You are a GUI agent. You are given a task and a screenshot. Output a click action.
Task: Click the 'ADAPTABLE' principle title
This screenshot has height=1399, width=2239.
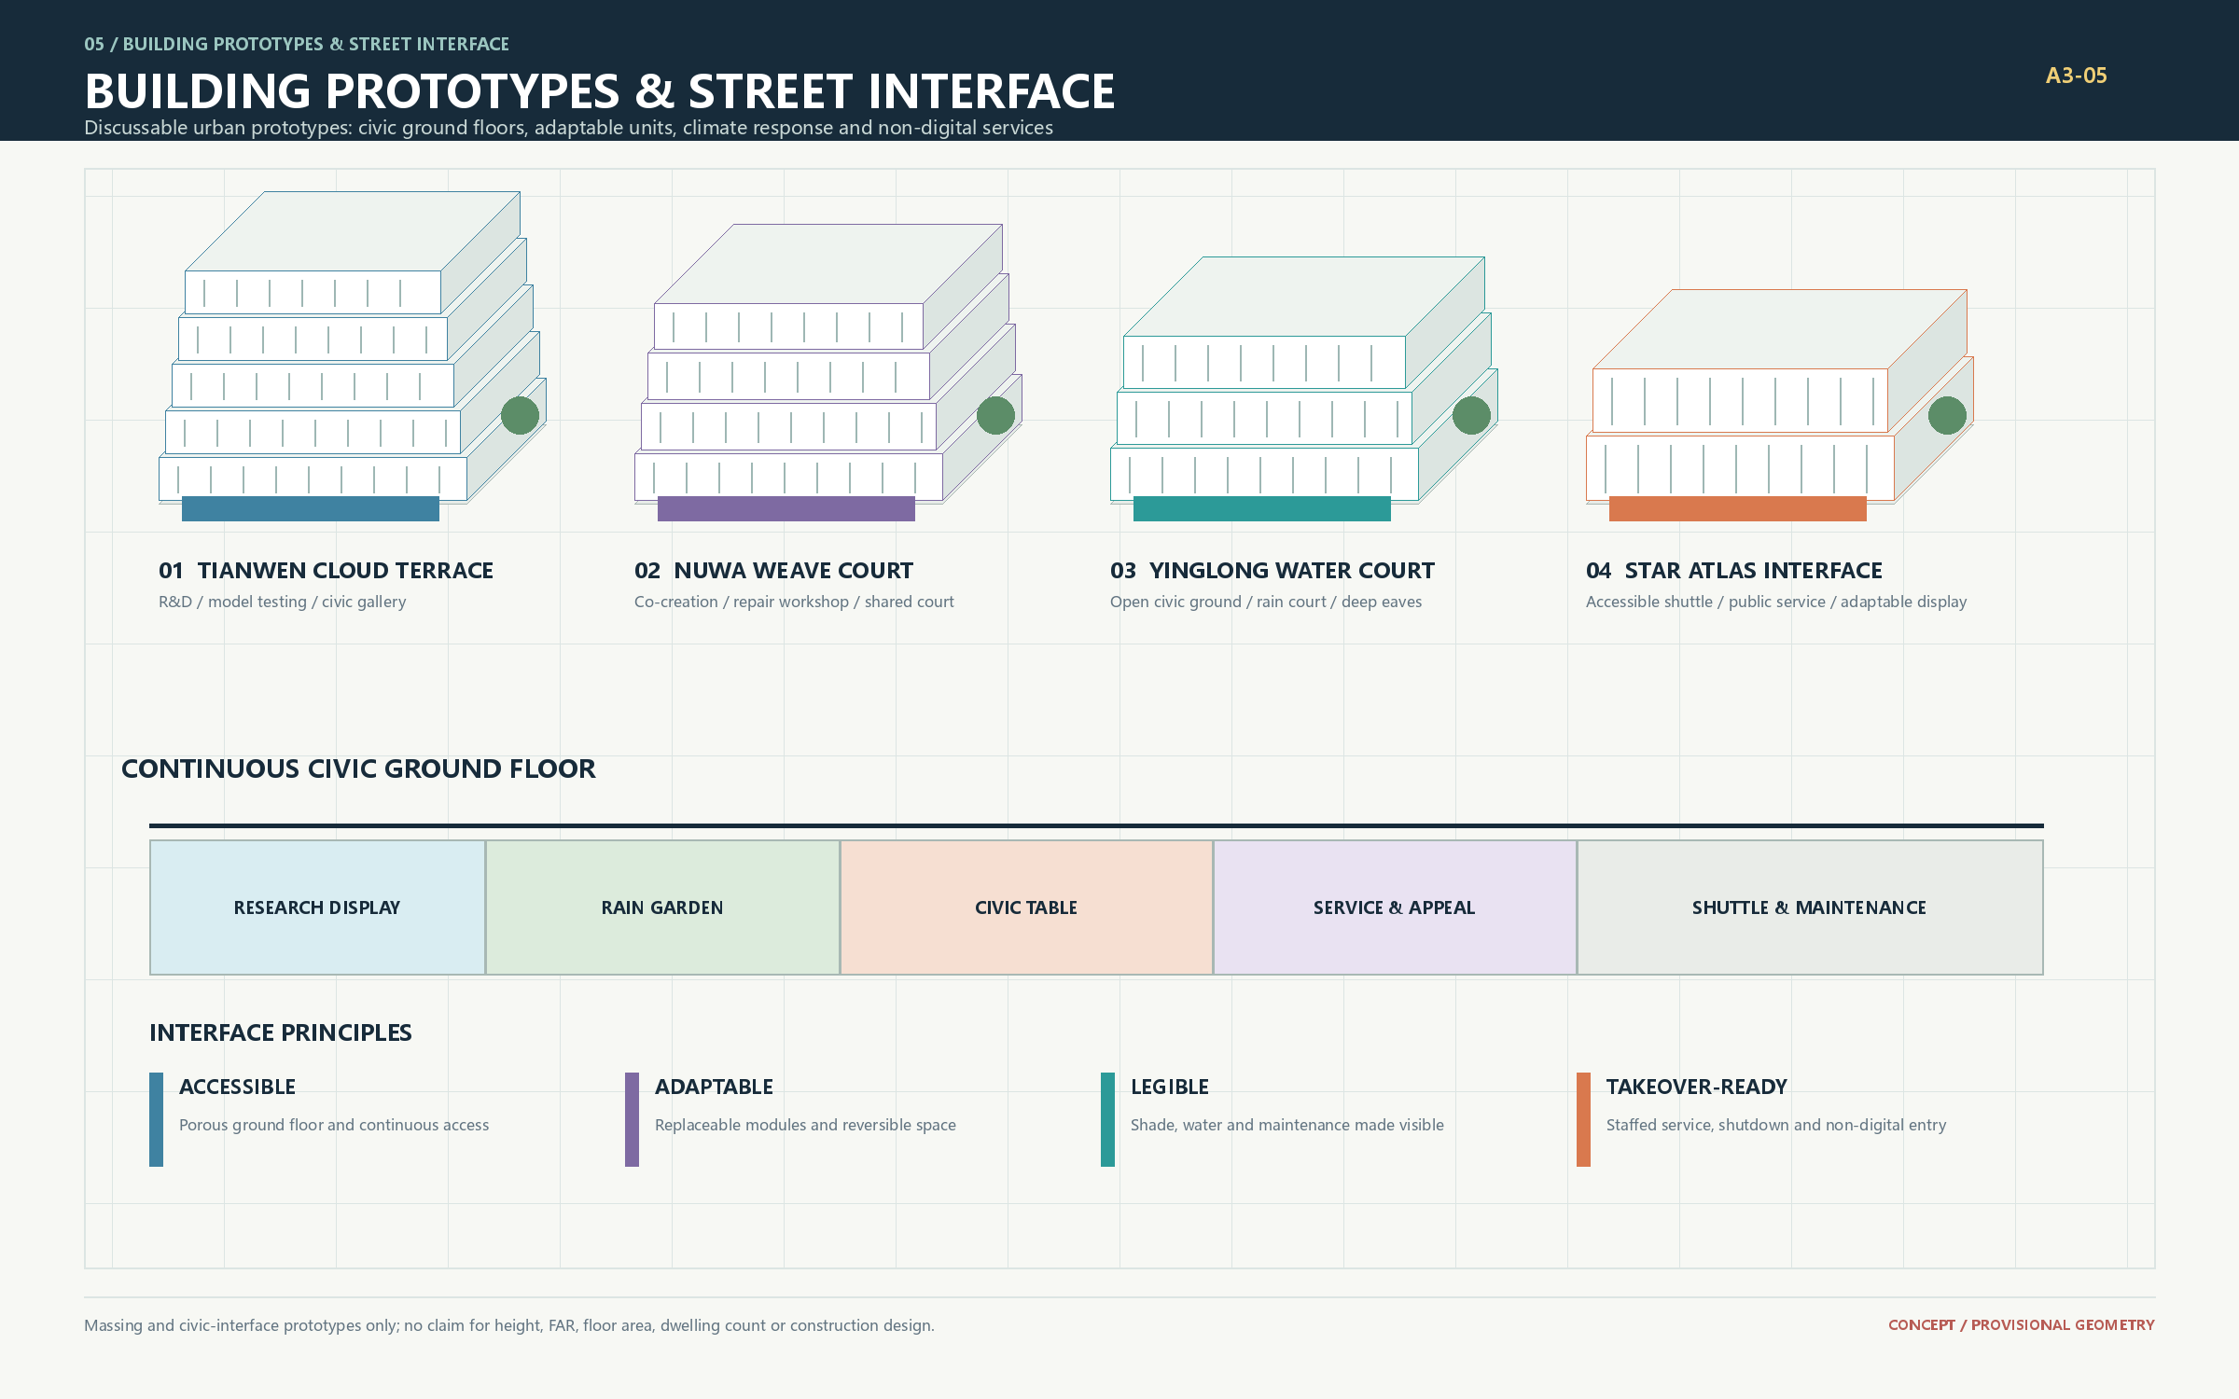tap(714, 1087)
